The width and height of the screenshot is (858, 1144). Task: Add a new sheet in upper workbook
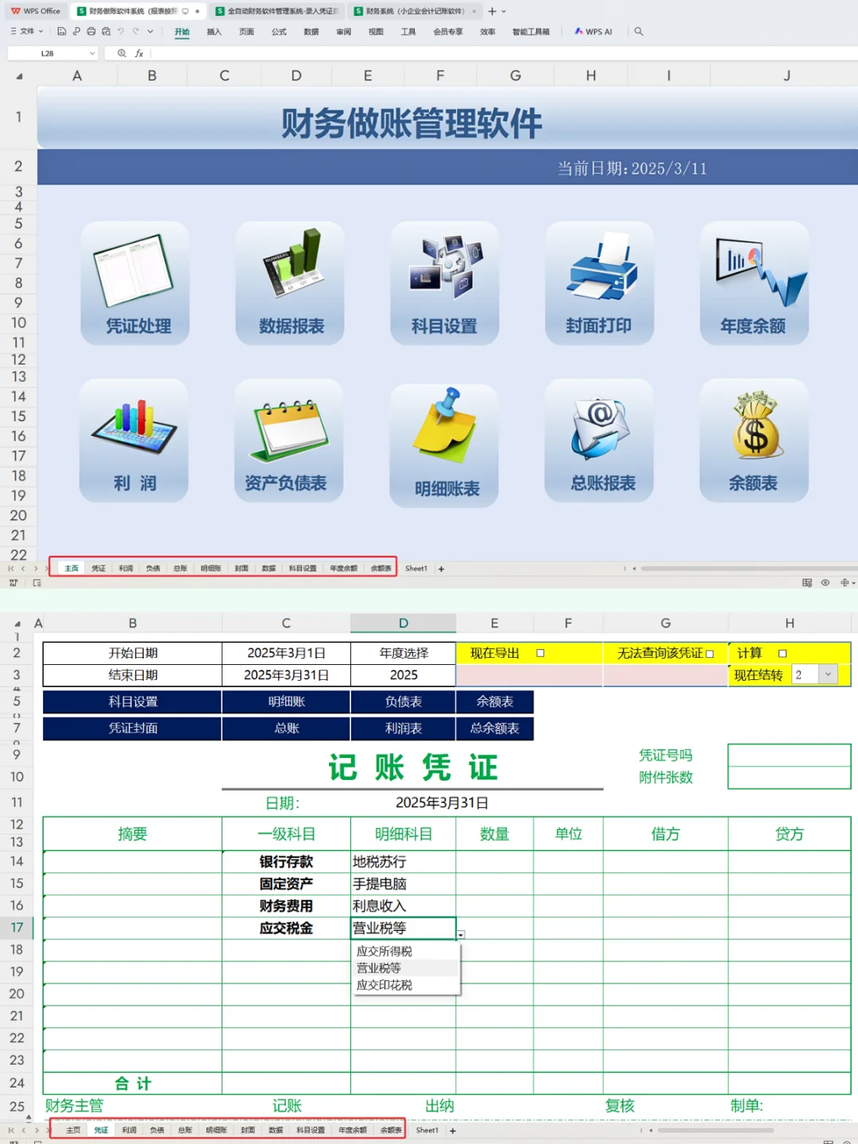(442, 569)
